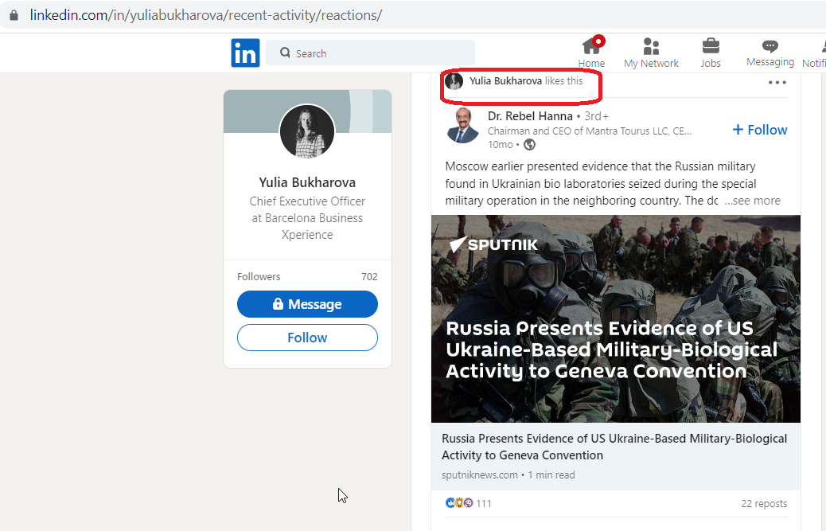Open the article title link below the image
The height and width of the screenshot is (531, 826).
614,447
